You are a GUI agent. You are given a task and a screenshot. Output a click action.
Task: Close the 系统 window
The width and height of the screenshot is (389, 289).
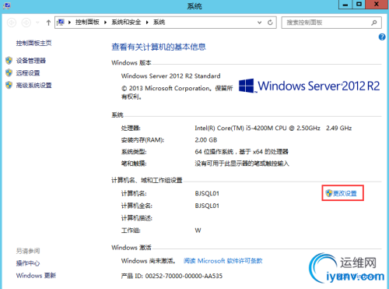click(x=377, y=5)
